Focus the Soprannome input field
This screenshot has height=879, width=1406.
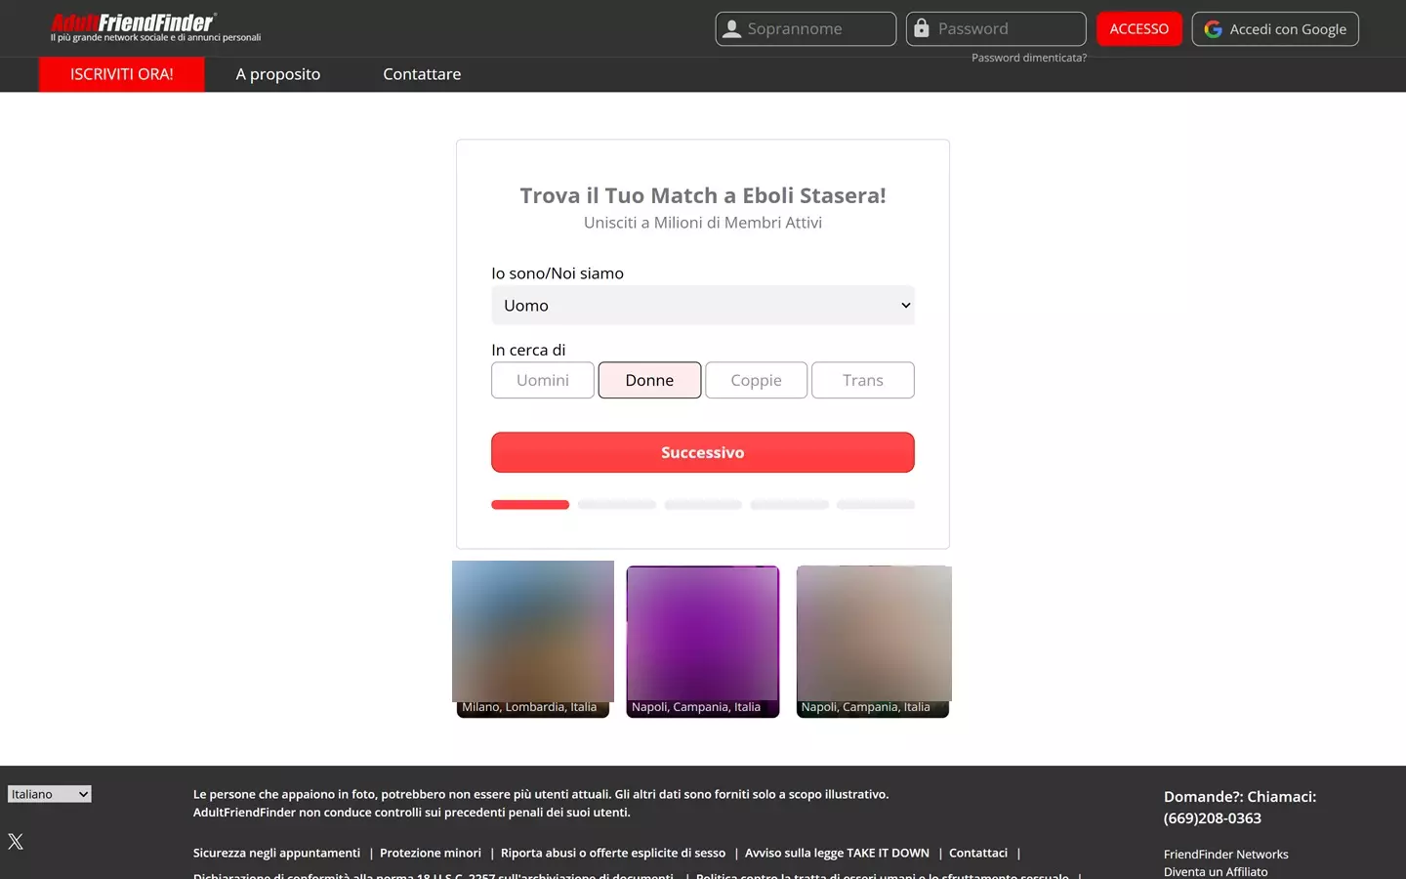coord(806,29)
